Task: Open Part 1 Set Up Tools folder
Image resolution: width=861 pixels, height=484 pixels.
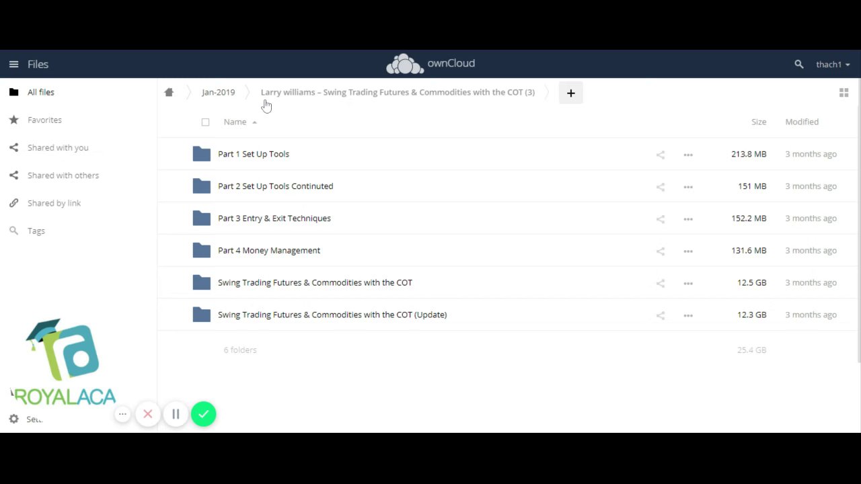Action: coord(254,154)
